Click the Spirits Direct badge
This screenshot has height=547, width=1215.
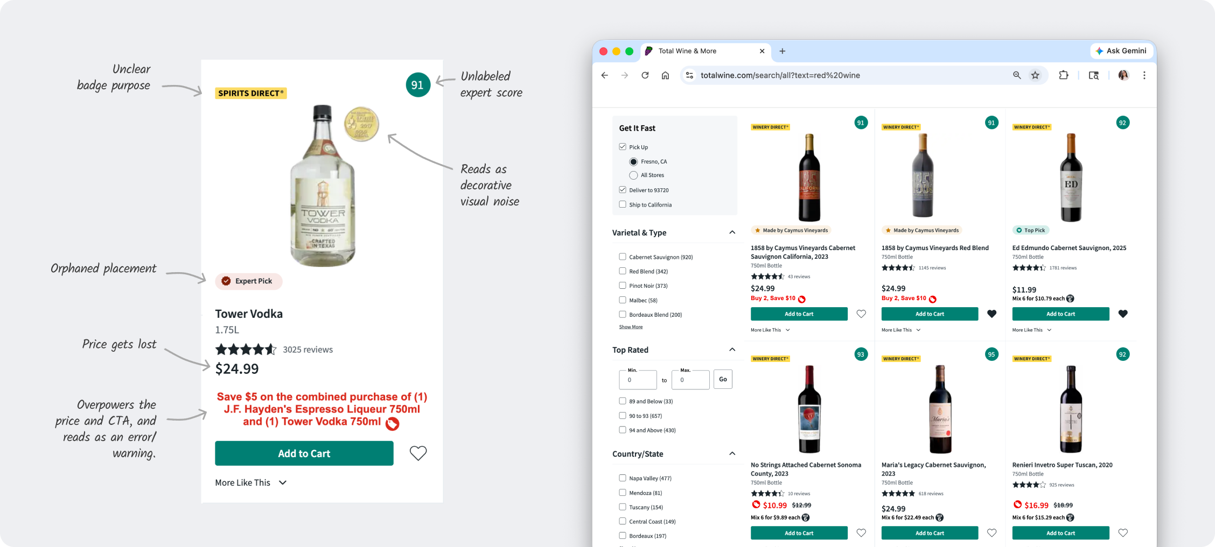[251, 93]
